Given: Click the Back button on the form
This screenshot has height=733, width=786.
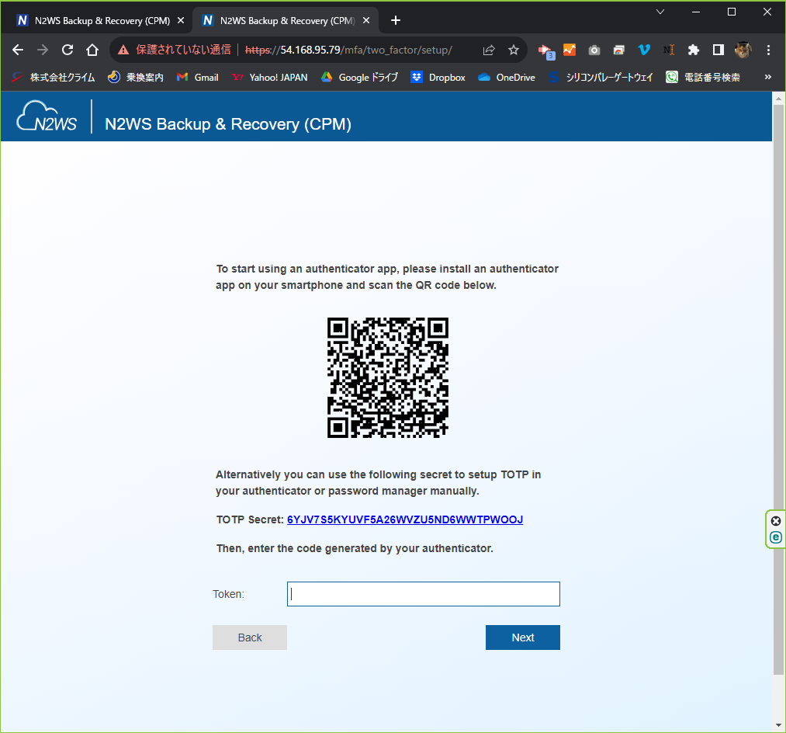Looking at the screenshot, I should point(250,637).
